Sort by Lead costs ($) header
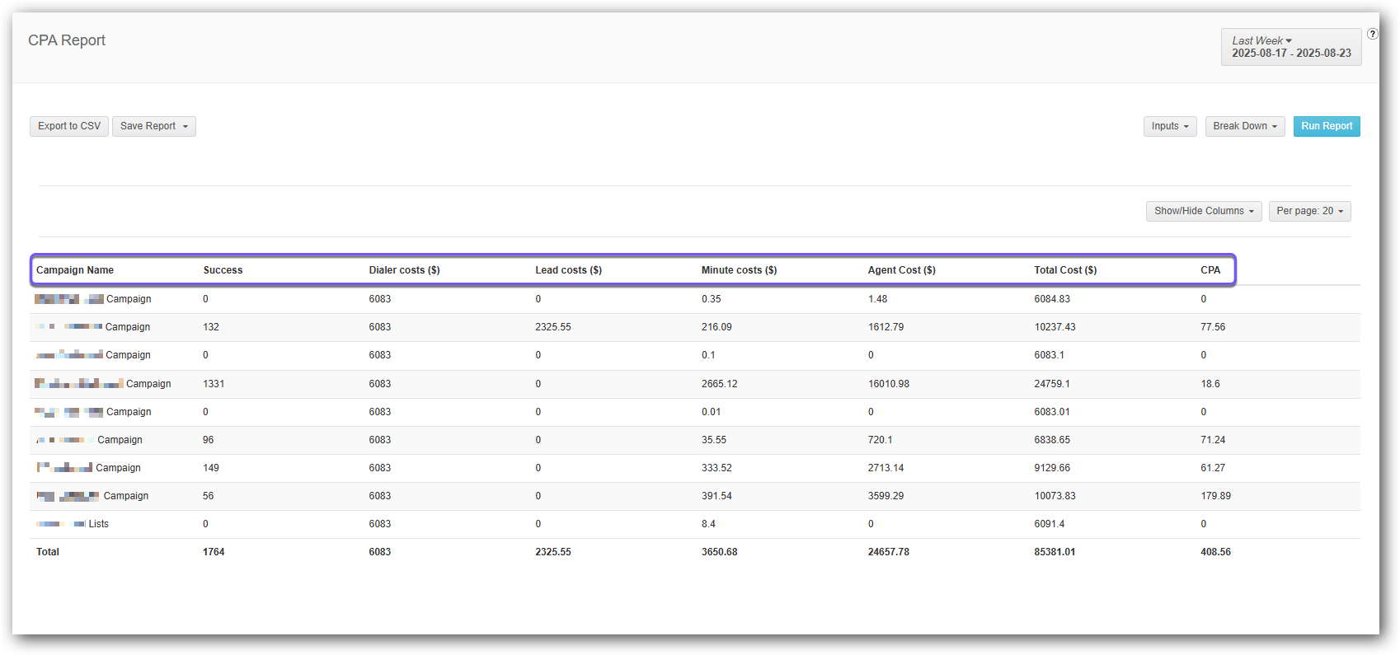 pyautogui.click(x=569, y=270)
